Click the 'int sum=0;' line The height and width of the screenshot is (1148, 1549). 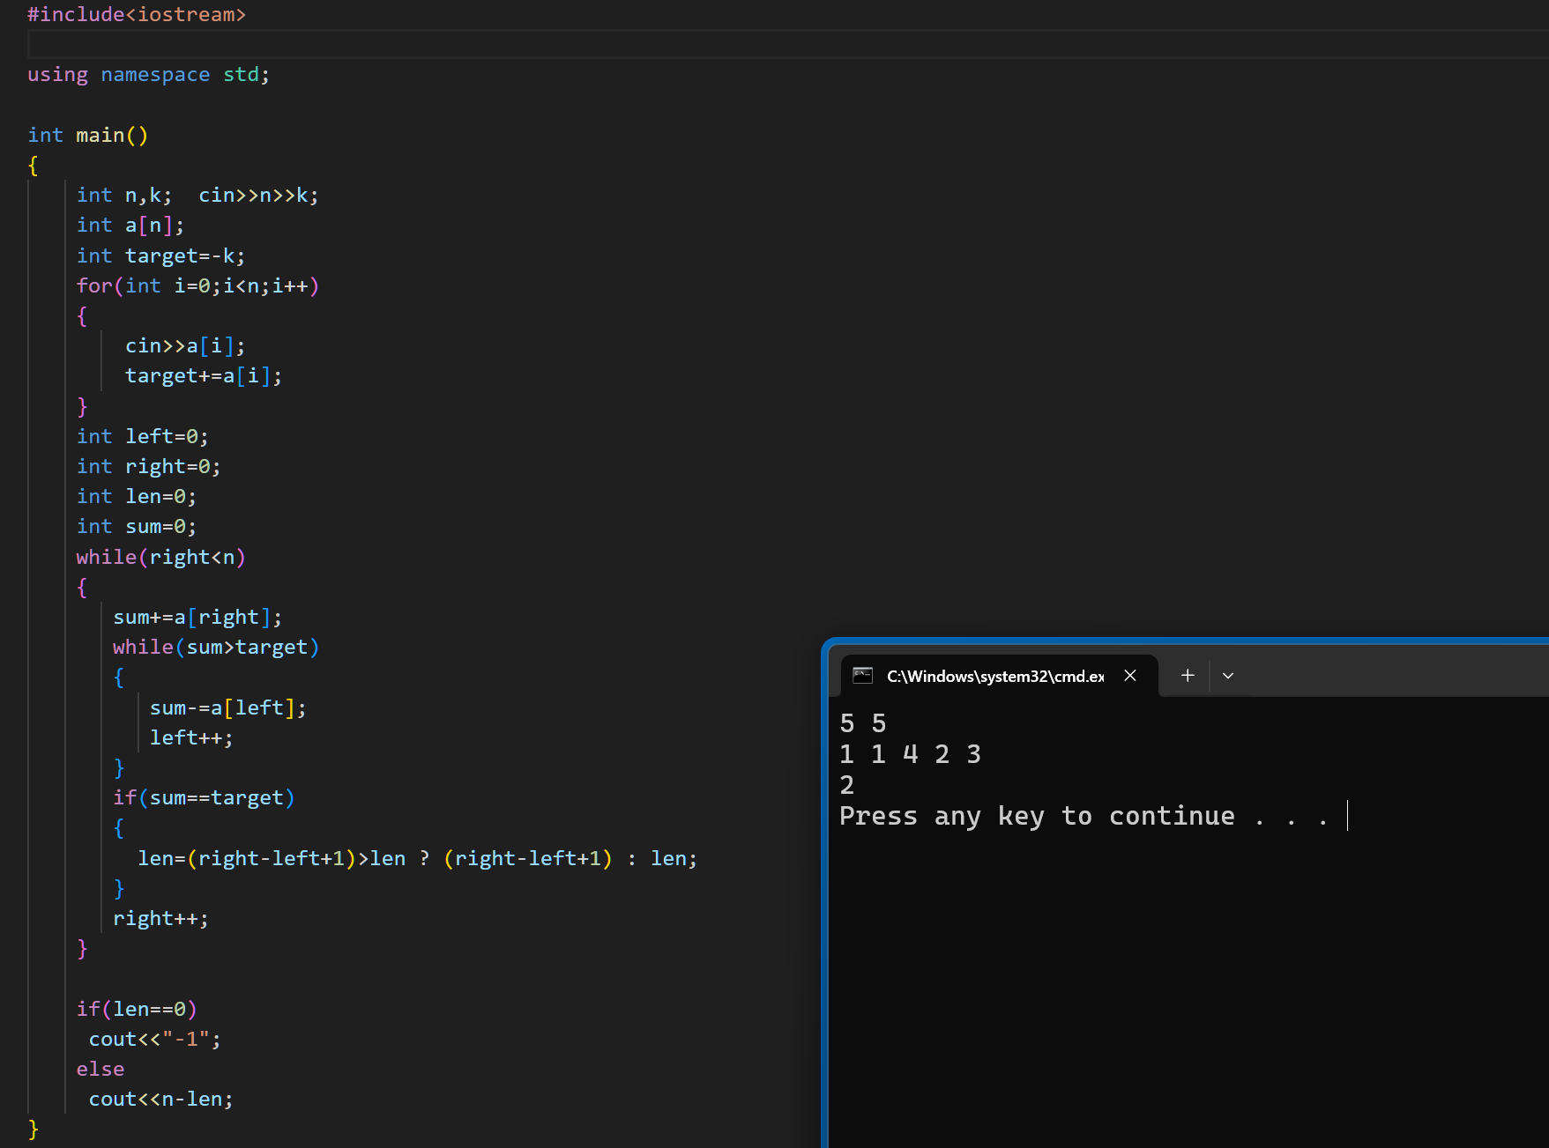tap(137, 527)
